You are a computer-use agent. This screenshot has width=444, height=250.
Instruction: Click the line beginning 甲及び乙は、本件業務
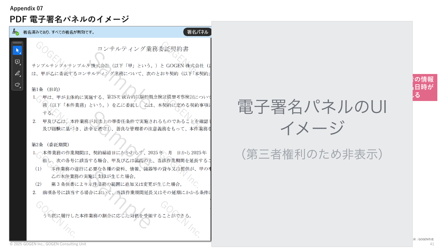127,121
